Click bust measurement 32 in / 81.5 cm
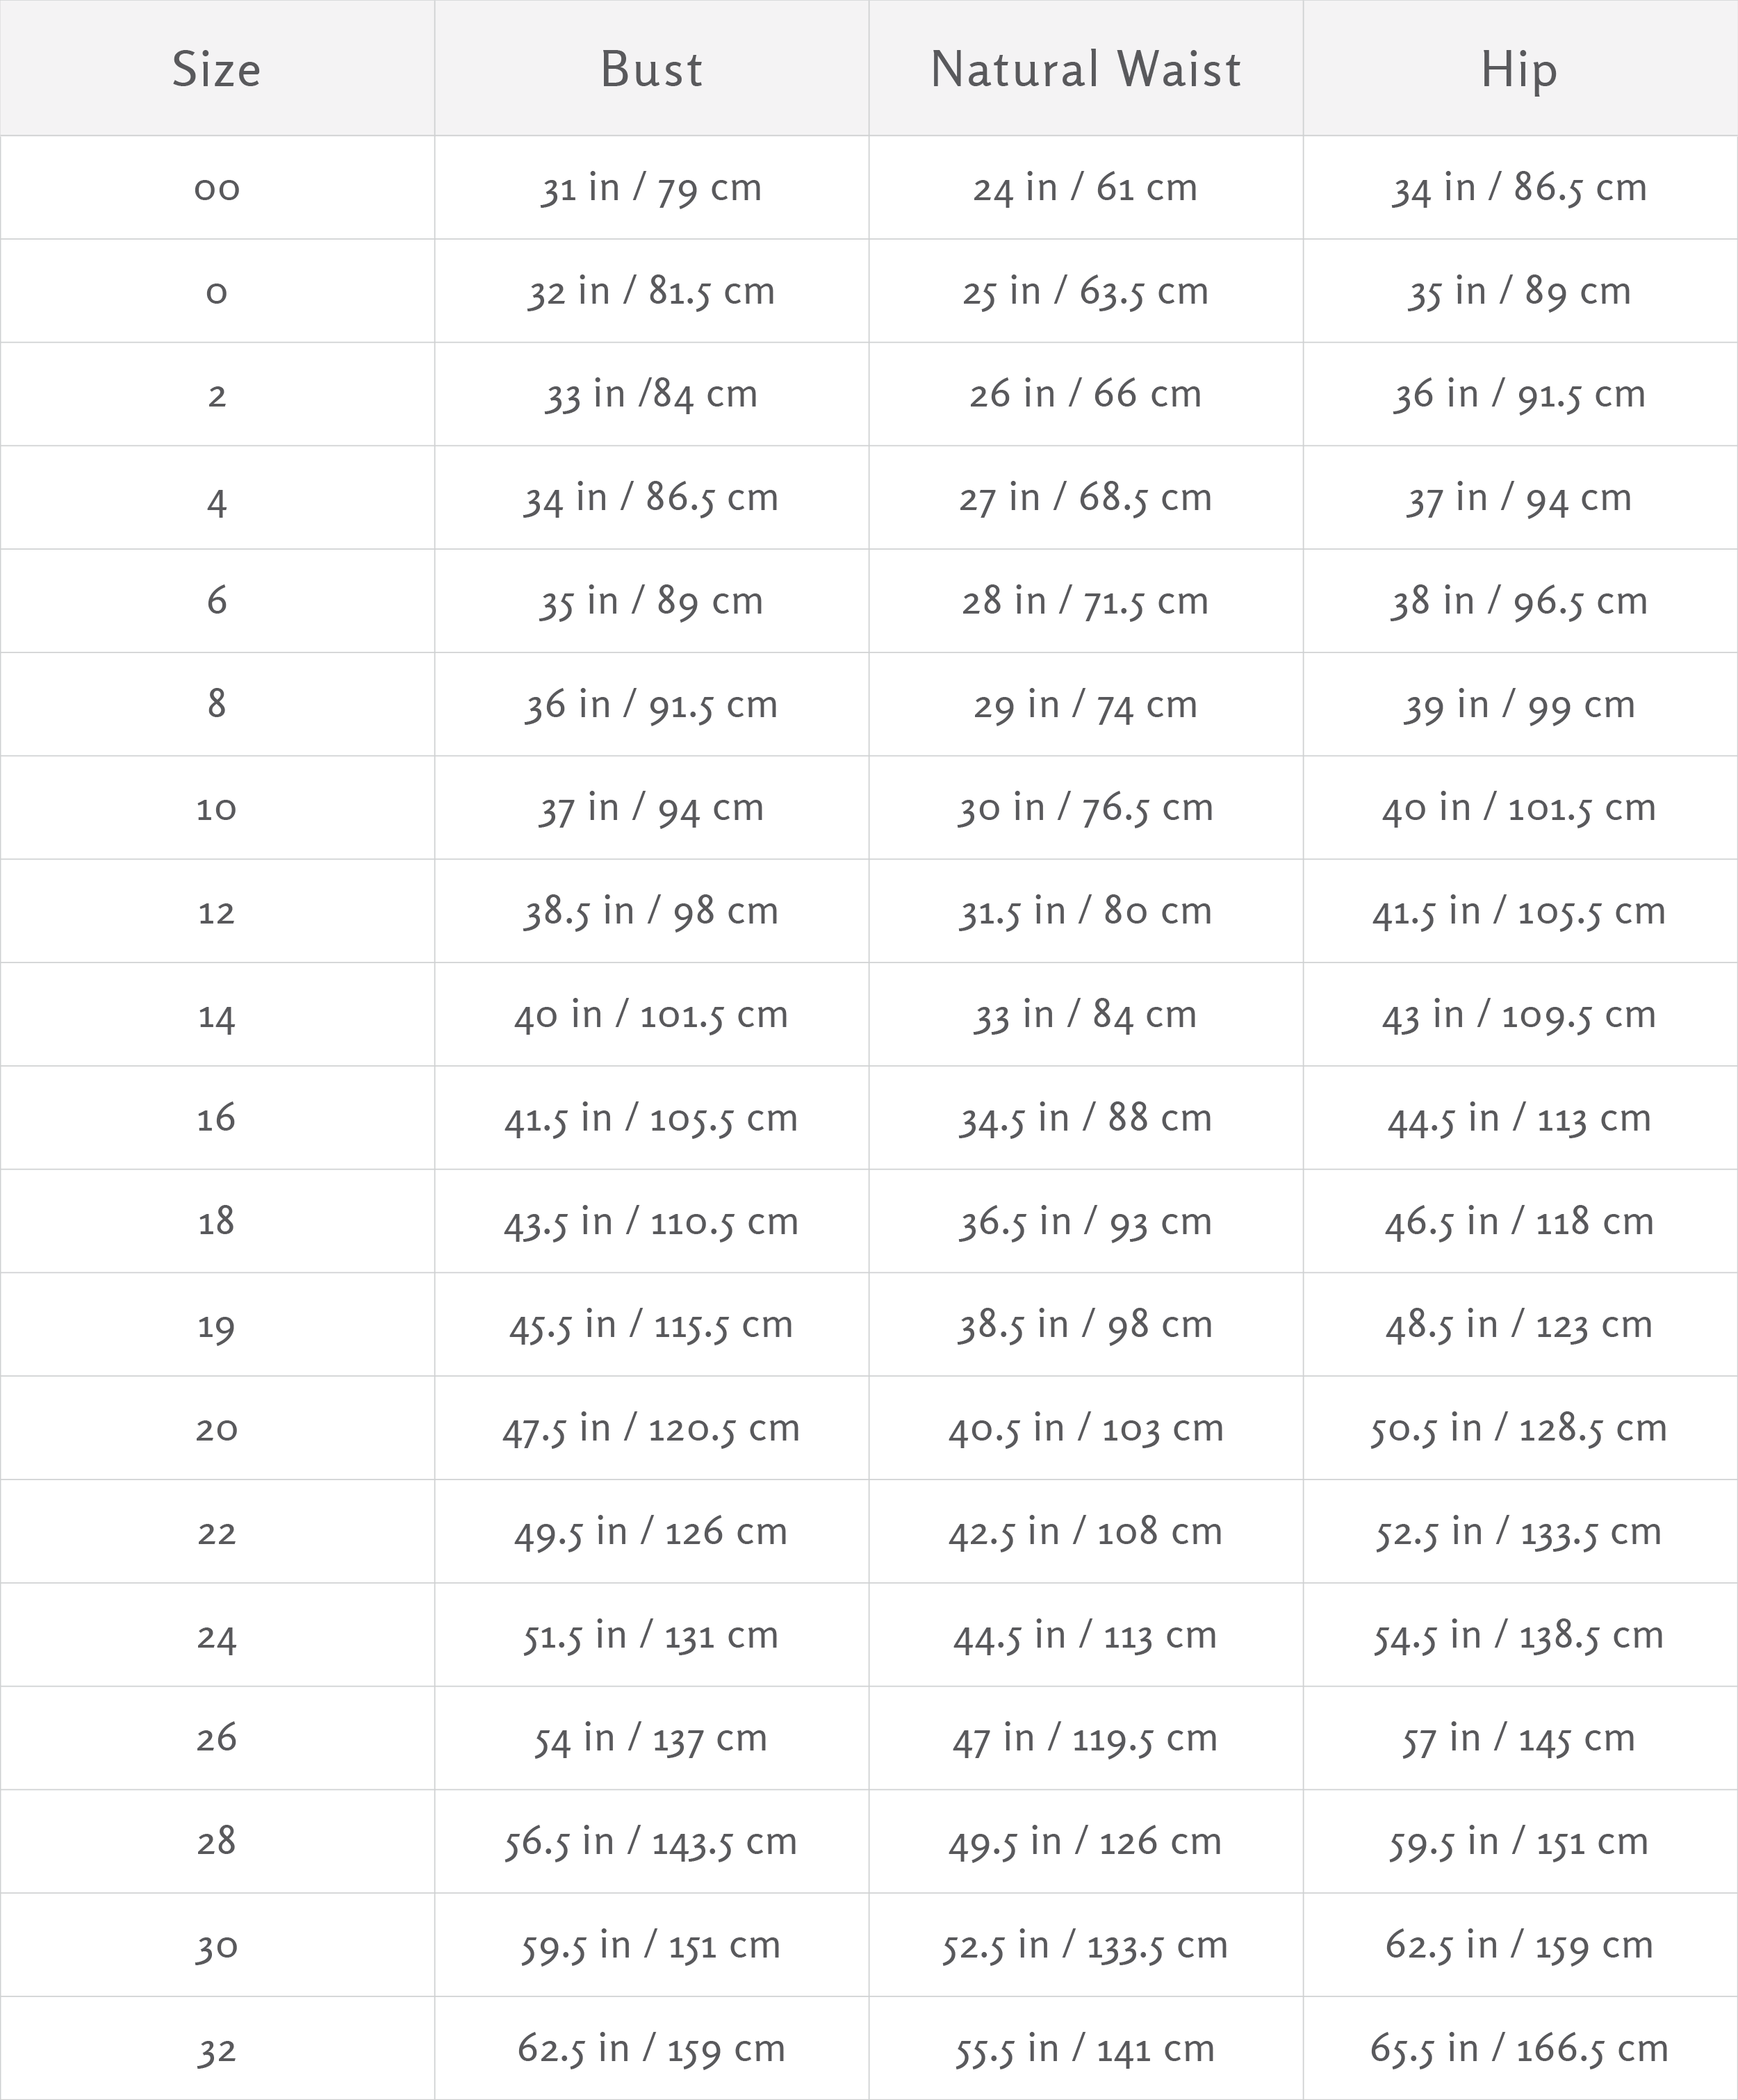1738x2100 pixels. pyautogui.click(x=651, y=291)
